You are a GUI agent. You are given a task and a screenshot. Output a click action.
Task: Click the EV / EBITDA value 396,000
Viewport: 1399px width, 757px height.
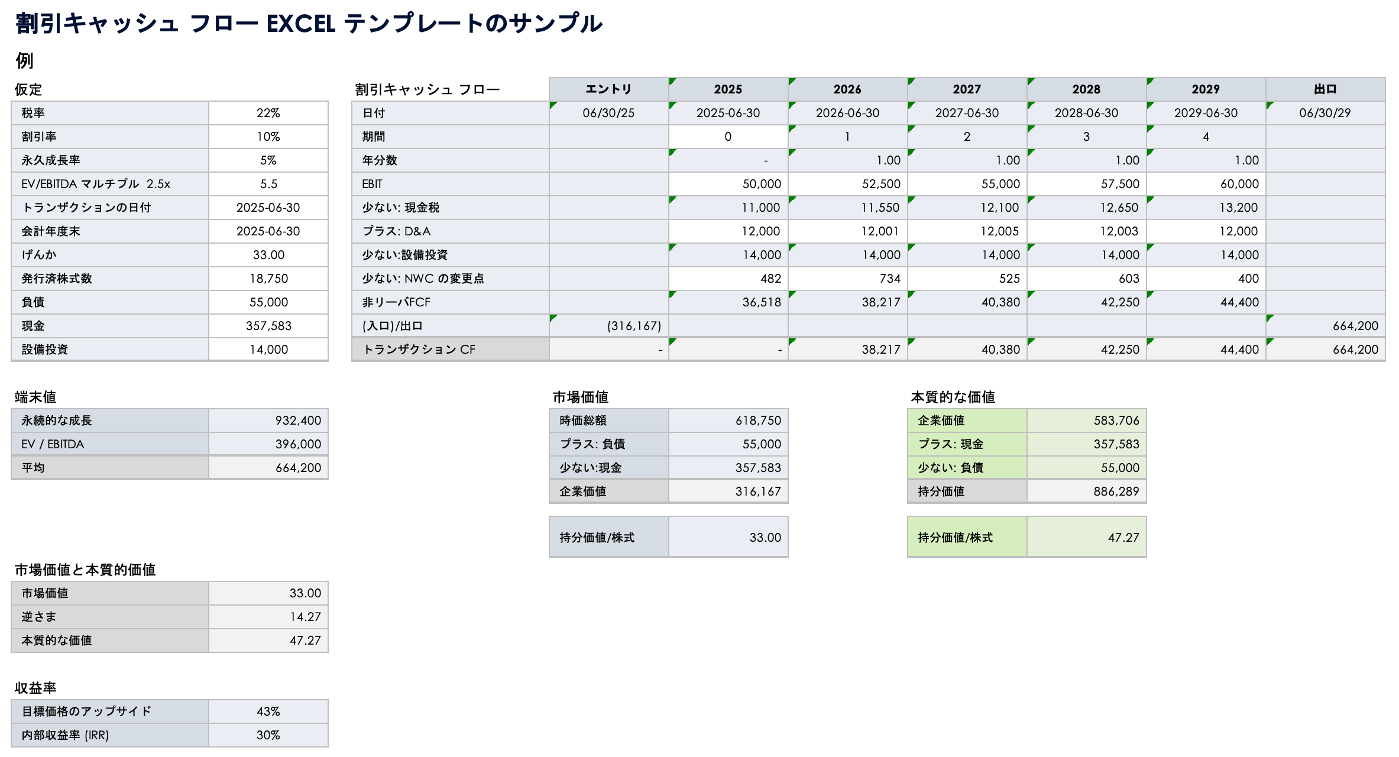click(x=268, y=444)
